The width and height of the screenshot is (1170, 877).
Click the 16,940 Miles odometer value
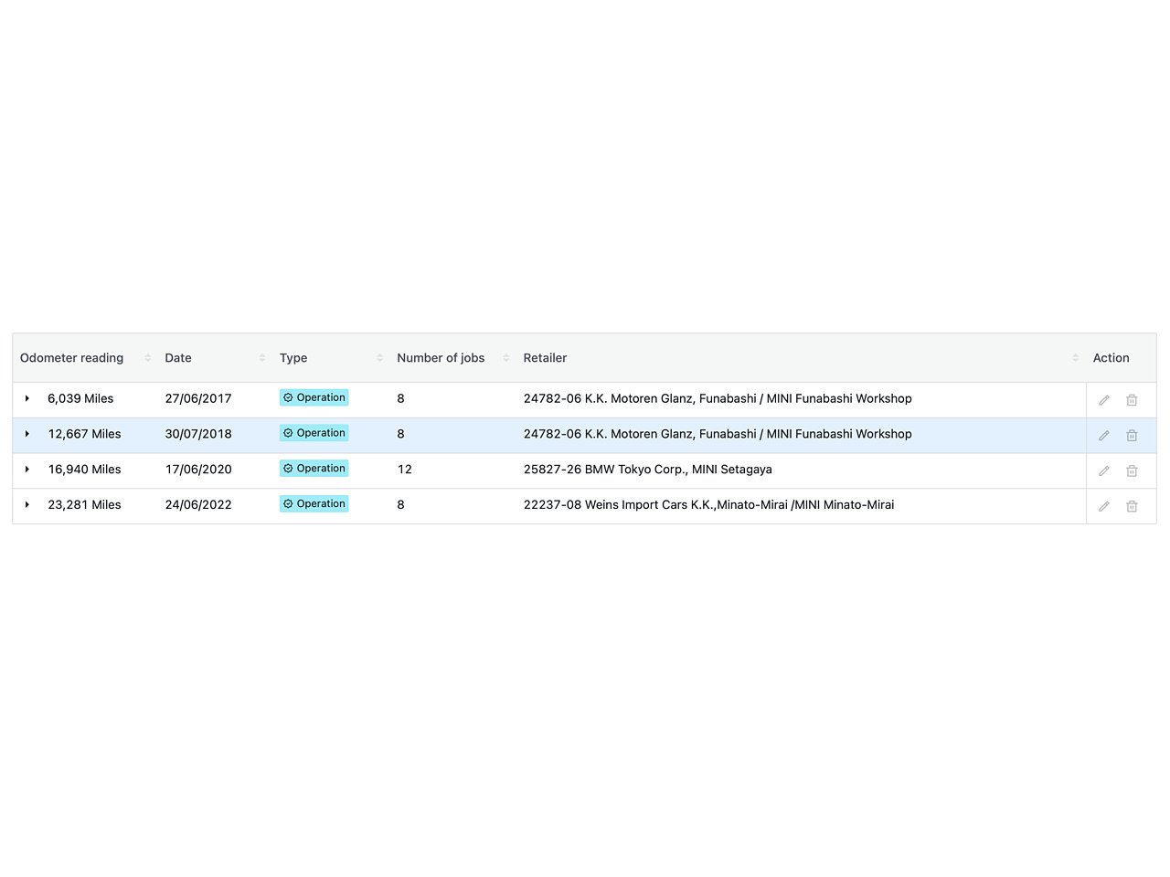point(84,470)
